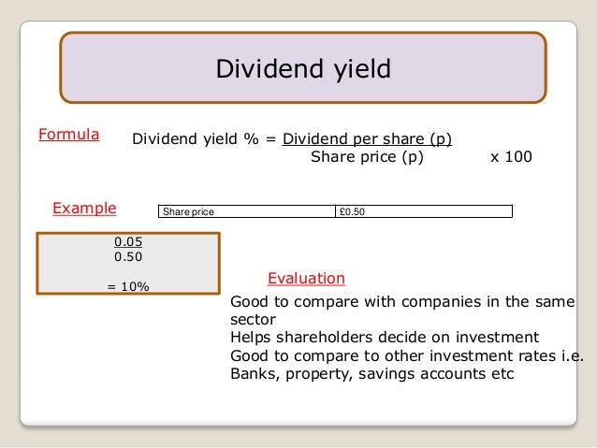Click the 'Share price (p)' denominator text
597x448 pixels.
click(x=367, y=157)
